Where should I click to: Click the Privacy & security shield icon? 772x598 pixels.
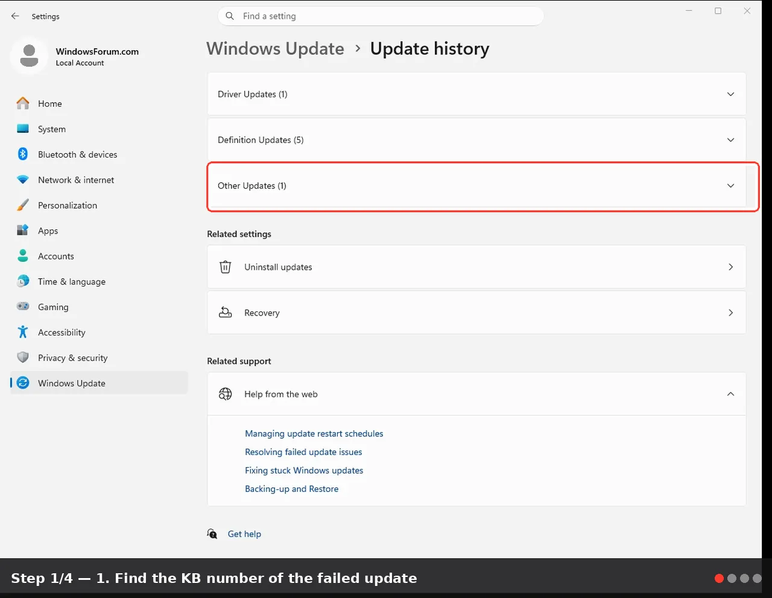[x=23, y=357]
